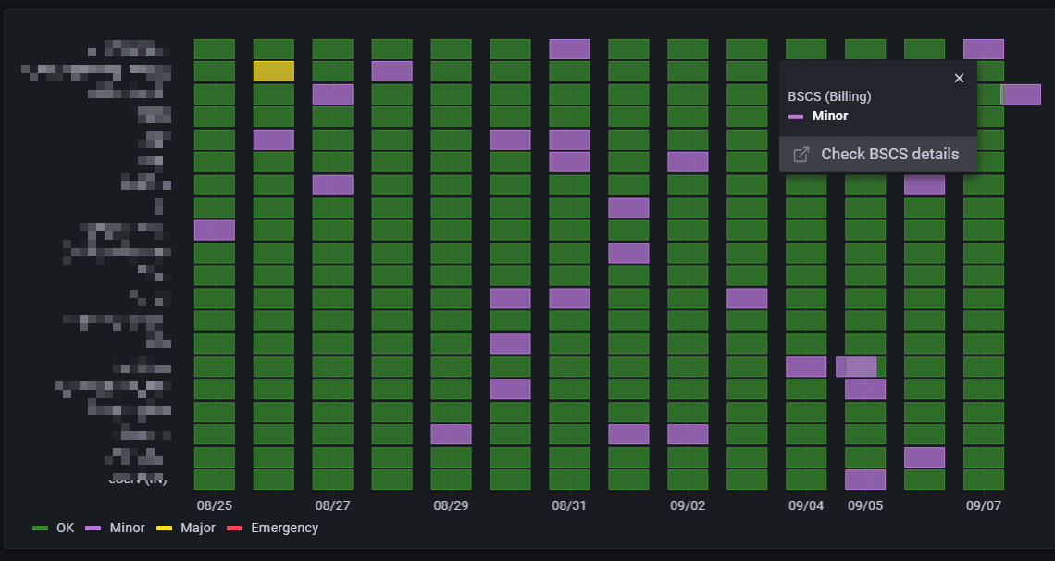Select the green cell in the bottom-left corner of the grid

click(216, 480)
